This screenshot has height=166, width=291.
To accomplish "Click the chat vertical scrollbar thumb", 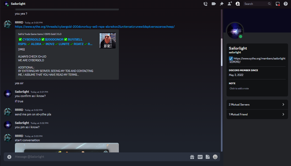I will click(x=222, y=52).
